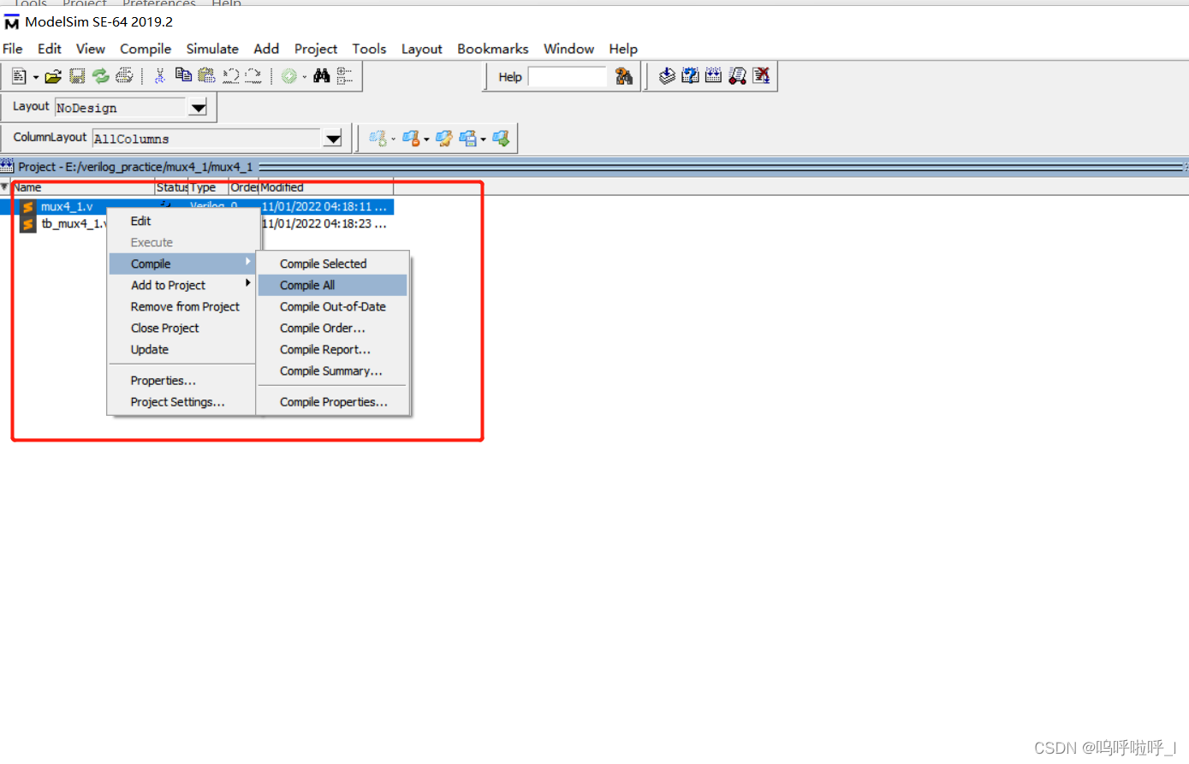Click the Open folder toolbar icon

53,76
